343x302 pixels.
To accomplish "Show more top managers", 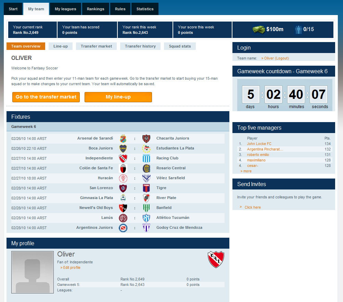I will 247,171.
